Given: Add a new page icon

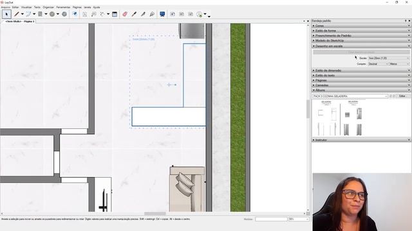Looking at the screenshot, I should click(x=173, y=14).
